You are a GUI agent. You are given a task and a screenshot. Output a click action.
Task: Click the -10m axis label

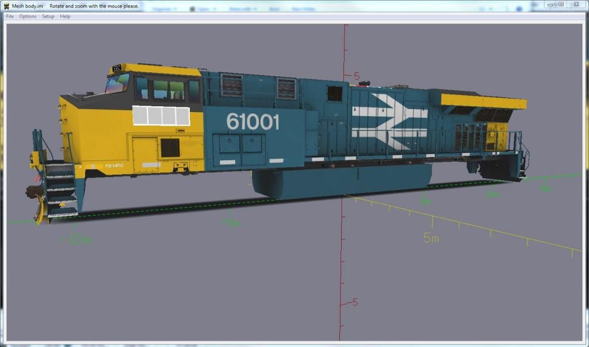pyautogui.click(x=76, y=240)
